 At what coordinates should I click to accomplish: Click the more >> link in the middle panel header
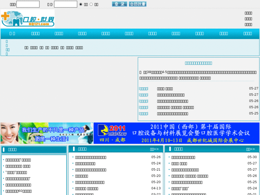pos(154,149)
